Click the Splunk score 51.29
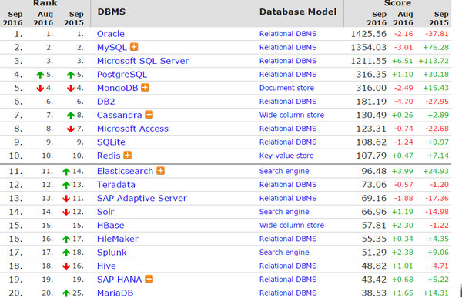The image size is (462, 298). [x=374, y=253]
